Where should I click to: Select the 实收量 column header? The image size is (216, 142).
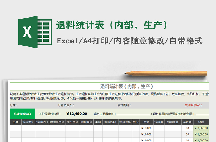pyautogui.click(x=187, y=122)
